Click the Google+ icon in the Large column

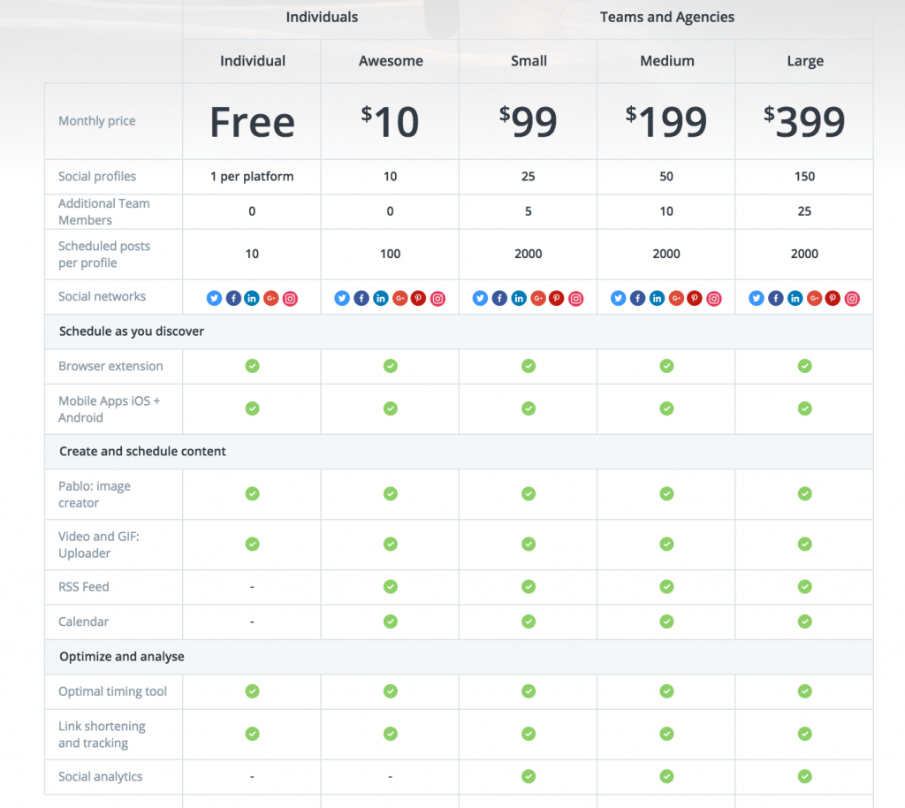[x=814, y=299]
